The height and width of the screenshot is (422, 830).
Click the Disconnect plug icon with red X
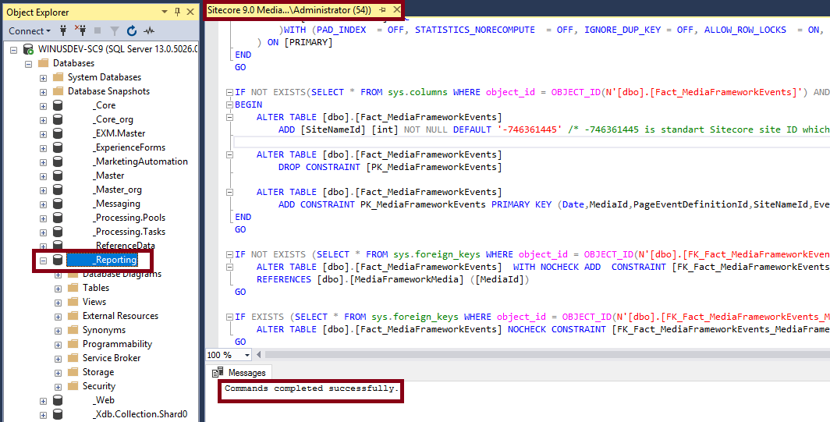[80, 30]
